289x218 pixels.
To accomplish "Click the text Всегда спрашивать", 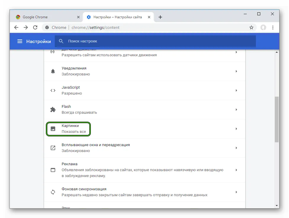I will (79, 113).
